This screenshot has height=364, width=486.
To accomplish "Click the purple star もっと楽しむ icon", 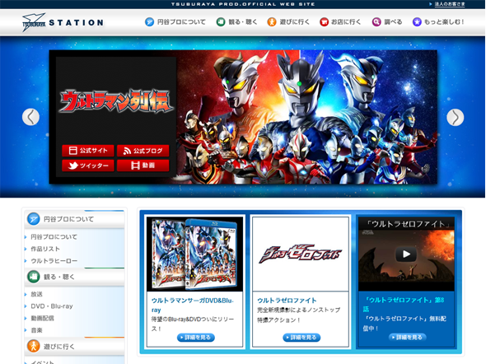I will click(x=417, y=22).
